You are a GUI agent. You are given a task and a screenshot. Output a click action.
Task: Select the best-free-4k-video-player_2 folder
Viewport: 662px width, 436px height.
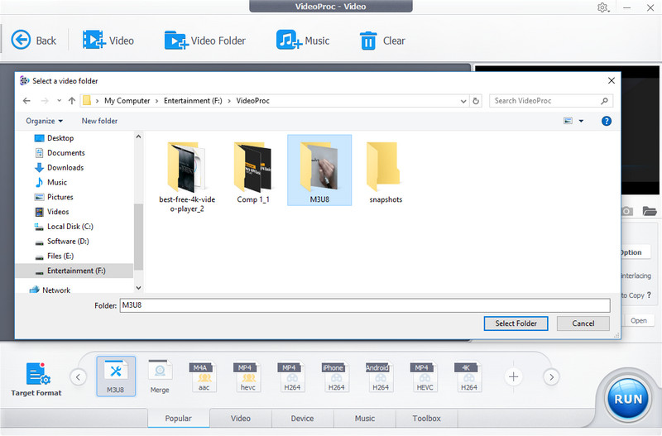tap(187, 176)
